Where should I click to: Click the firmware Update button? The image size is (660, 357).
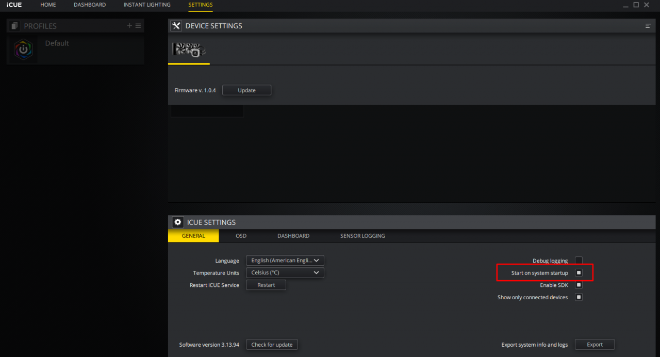point(246,90)
